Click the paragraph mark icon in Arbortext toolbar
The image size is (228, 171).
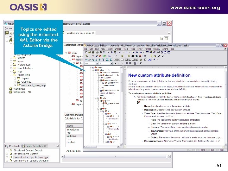click(x=141, y=63)
